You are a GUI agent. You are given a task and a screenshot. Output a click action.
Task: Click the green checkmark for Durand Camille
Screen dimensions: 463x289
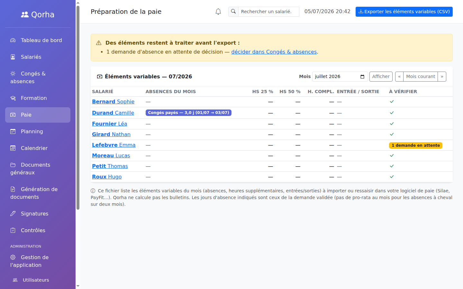pos(392,113)
